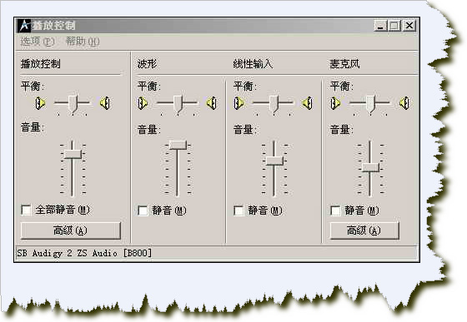This screenshot has height=322, width=467.
Task: Click the 麦克风 volume slider thumb
Action: pos(370,167)
